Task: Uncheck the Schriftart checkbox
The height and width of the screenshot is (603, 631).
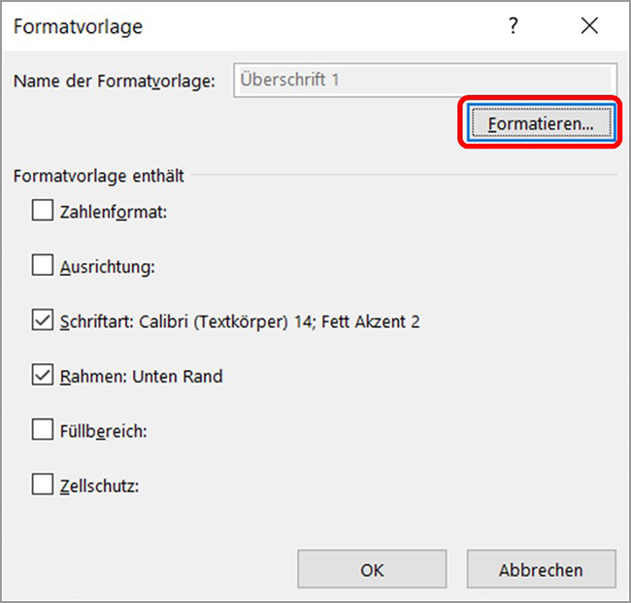Action: (43, 319)
